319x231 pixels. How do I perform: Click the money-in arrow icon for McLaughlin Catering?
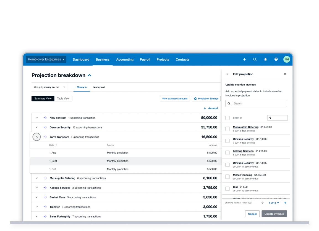pos(45,178)
